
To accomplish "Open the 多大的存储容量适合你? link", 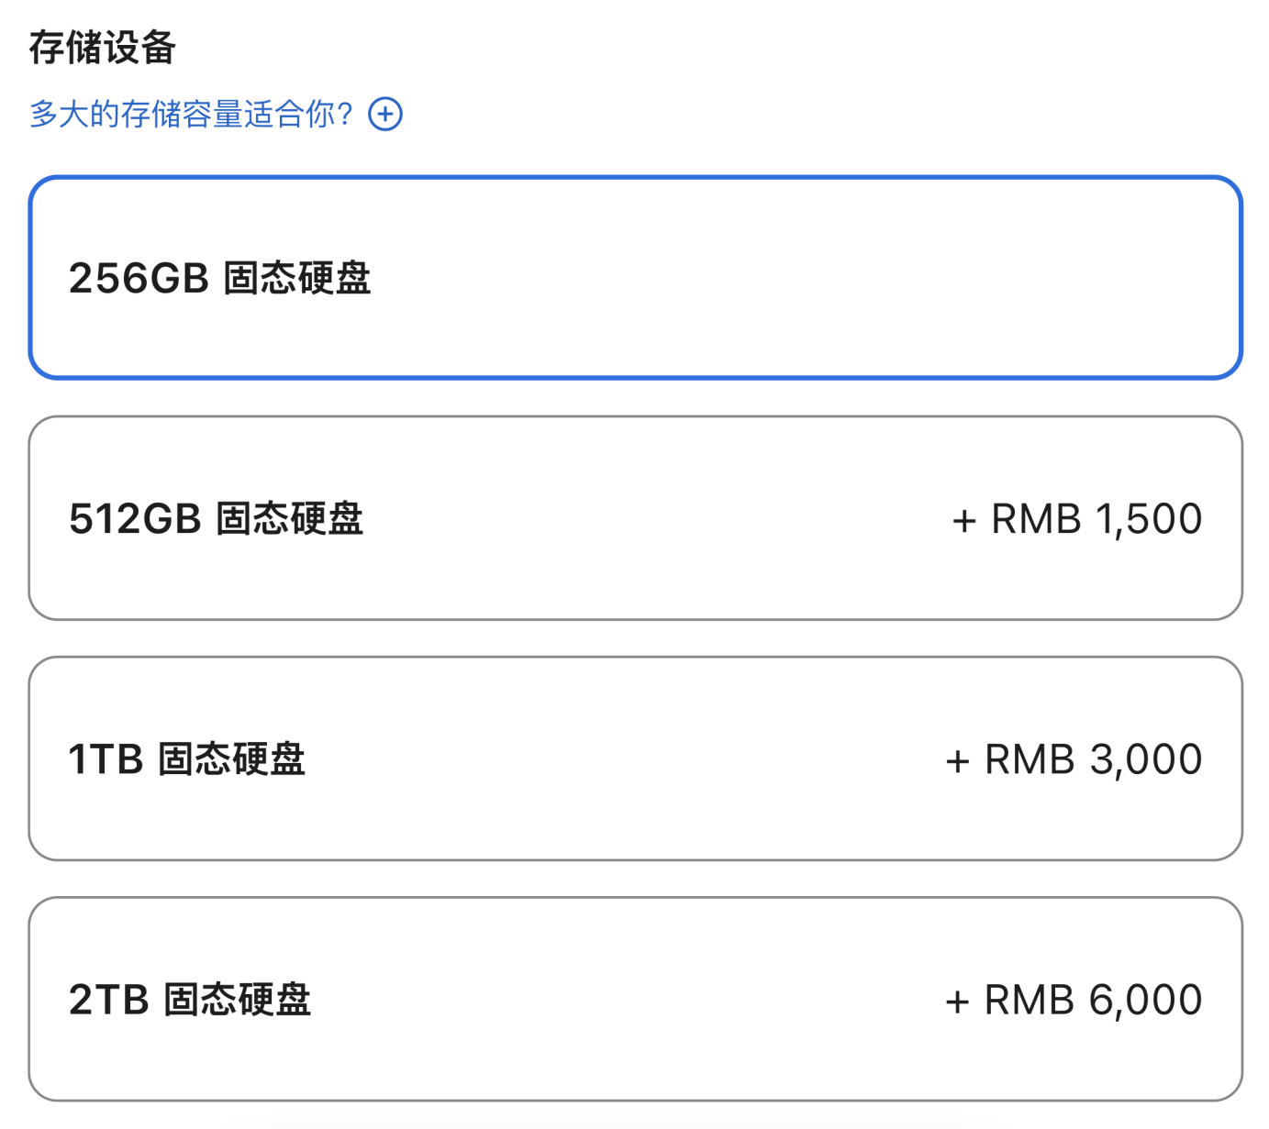I will (x=191, y=115).
